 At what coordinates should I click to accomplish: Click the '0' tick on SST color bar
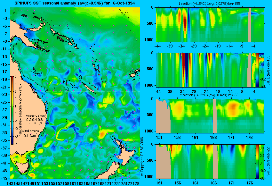point(15,114)
